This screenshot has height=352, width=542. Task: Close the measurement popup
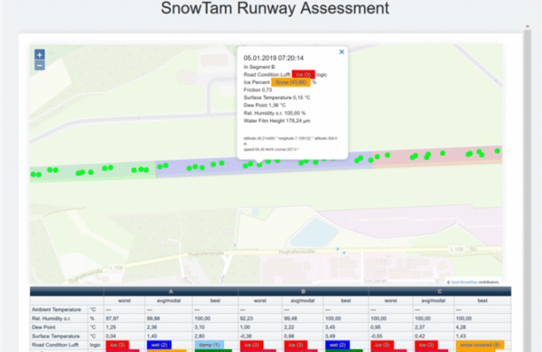coord(341,51)
